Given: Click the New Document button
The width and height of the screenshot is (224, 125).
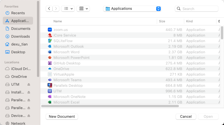Looking at the screenshot, I should [62, 117].
